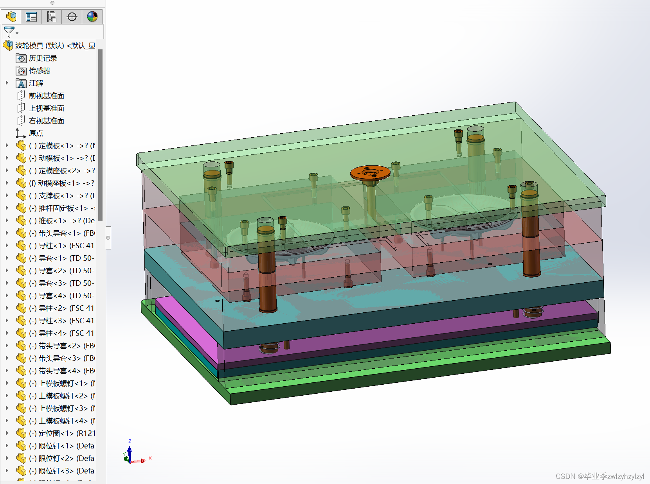The width and height of the screenshot is (650, 484).
Task: Click the 上模板螺钉<1> part icon
Action: coord(21,384)
